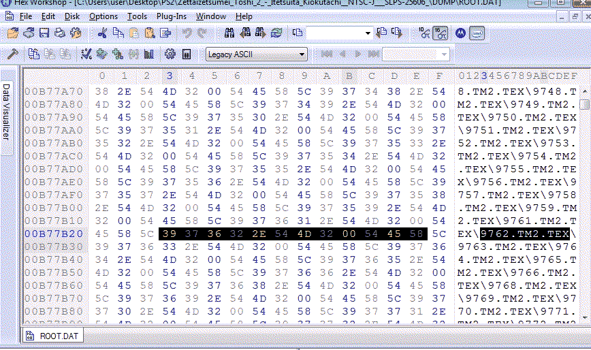This screenshot has width=591, height=350.
Task: Cut selection with scissors icon
Action: click(102, 33)
